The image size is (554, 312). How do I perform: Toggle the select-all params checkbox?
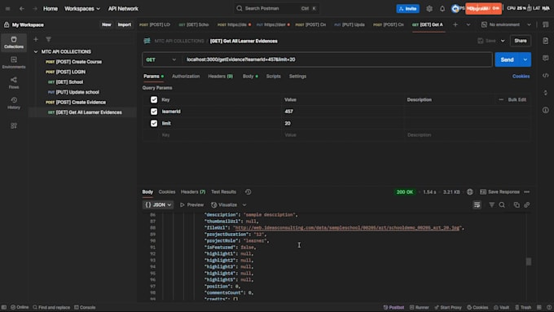(154, 99)
